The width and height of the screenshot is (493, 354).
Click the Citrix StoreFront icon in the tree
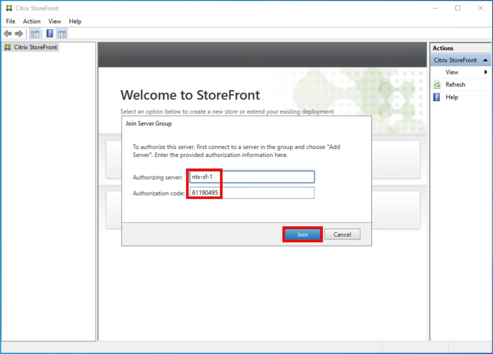click(7, 47)
